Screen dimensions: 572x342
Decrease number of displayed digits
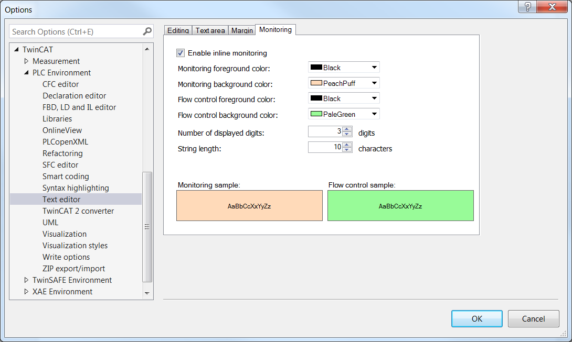(x=347, y=134)
